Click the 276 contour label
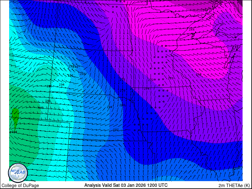This screenshot has width=252, height=189. [x=123, y=80]
